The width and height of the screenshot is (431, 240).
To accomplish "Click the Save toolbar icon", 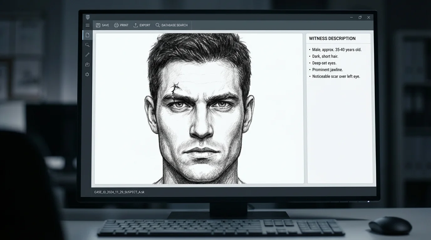I will click(x=97, y=25).
